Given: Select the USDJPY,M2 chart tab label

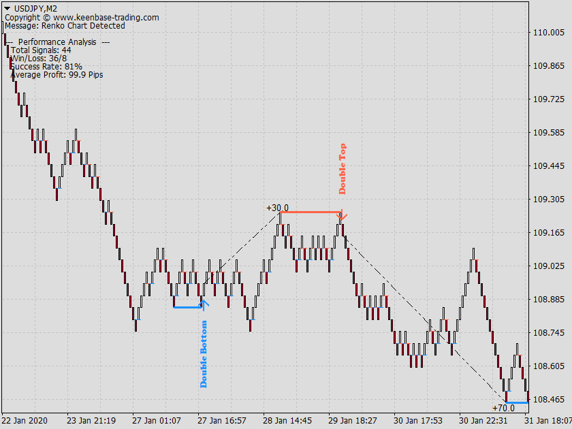Looking at the screenshot, I should [x=31, y=8].
